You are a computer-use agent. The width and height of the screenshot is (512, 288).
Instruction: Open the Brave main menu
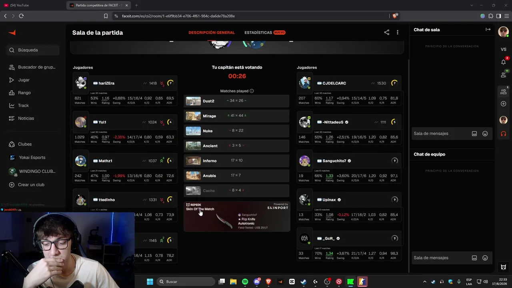tap(506, 16)
